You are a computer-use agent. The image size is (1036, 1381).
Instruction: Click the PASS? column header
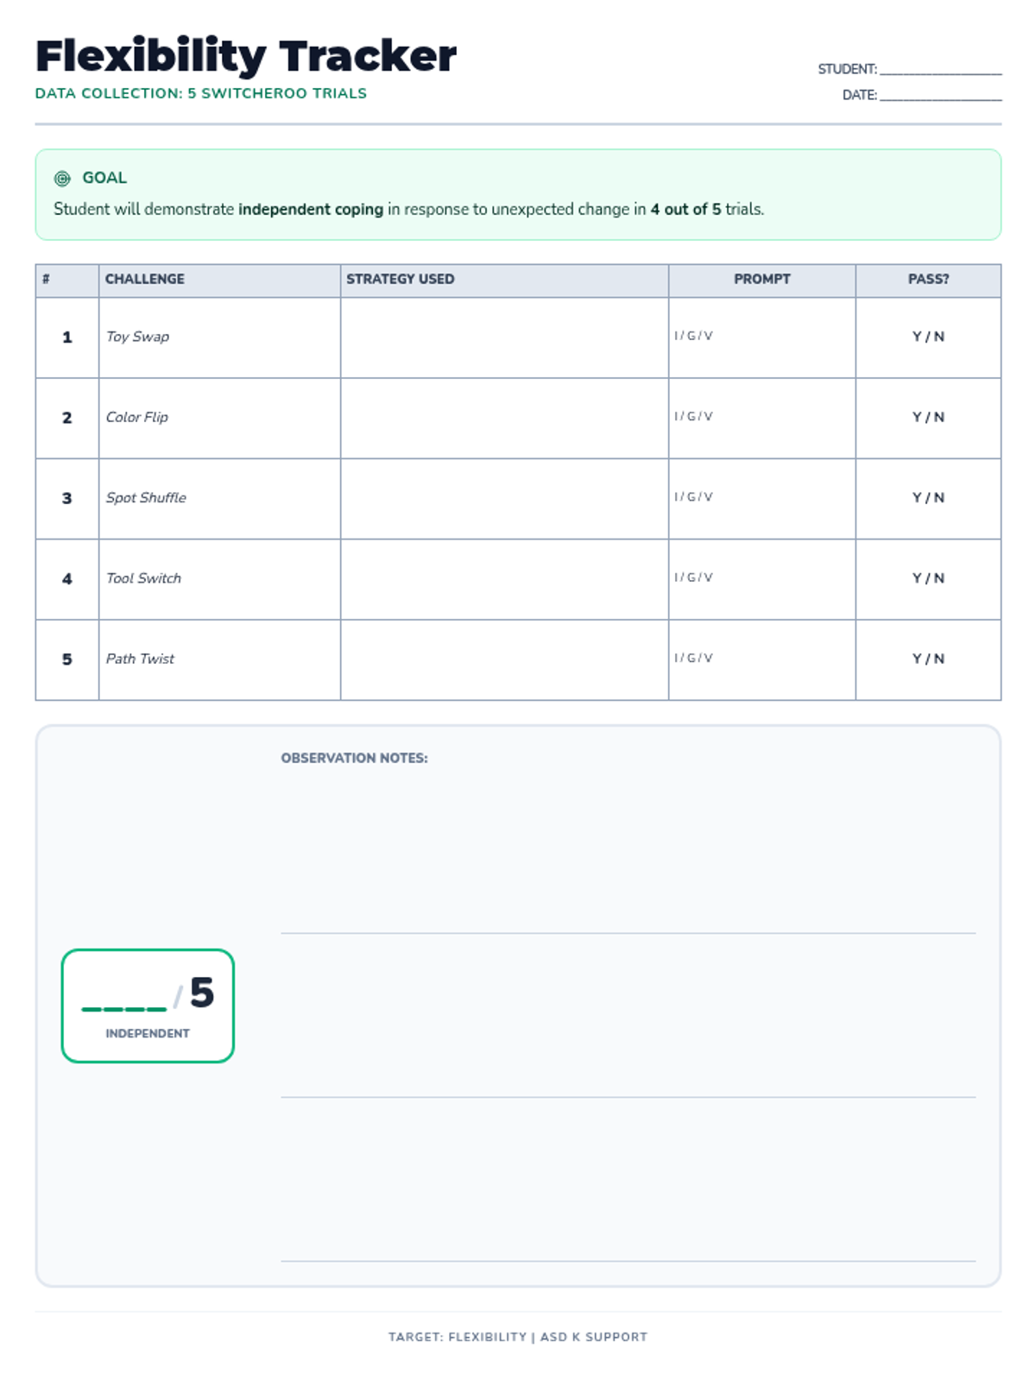tap(928, 280)
